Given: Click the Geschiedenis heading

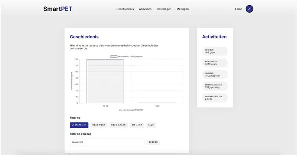Looking at the screenshot, I should point(84,37).
